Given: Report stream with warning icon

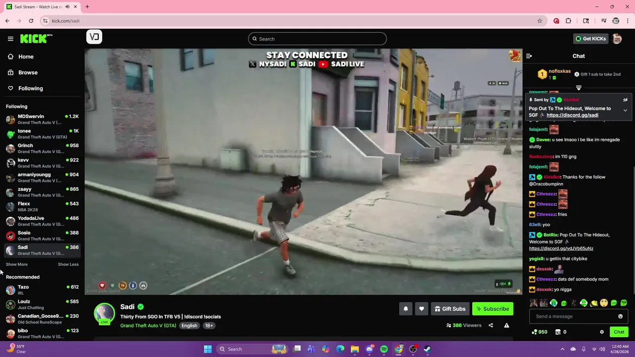Looking at the screenshot, I should tap(507, 325).
